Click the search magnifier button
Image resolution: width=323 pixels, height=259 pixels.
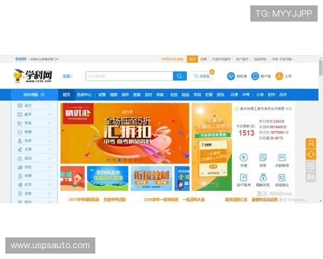tap(180, 76)
